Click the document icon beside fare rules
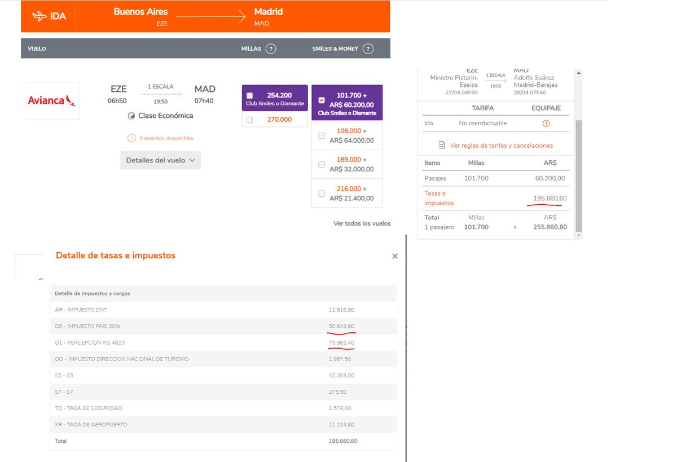Screen dimensions: 677x462 [442, 145]
